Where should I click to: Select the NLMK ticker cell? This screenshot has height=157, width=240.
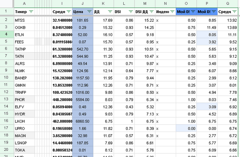point(24,71)
